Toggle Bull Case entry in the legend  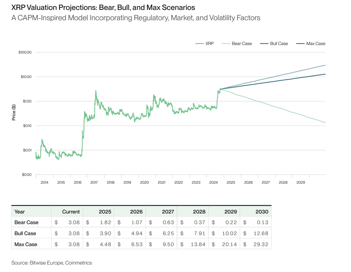(279, 44)
